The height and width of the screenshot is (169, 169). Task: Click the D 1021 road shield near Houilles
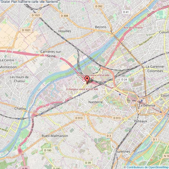click(36, 15)
